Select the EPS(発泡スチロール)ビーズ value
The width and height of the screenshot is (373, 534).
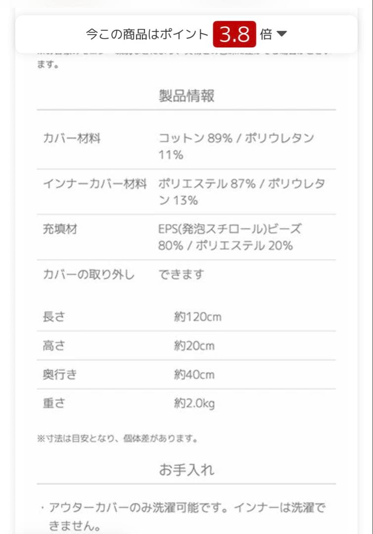click(231, 229)
